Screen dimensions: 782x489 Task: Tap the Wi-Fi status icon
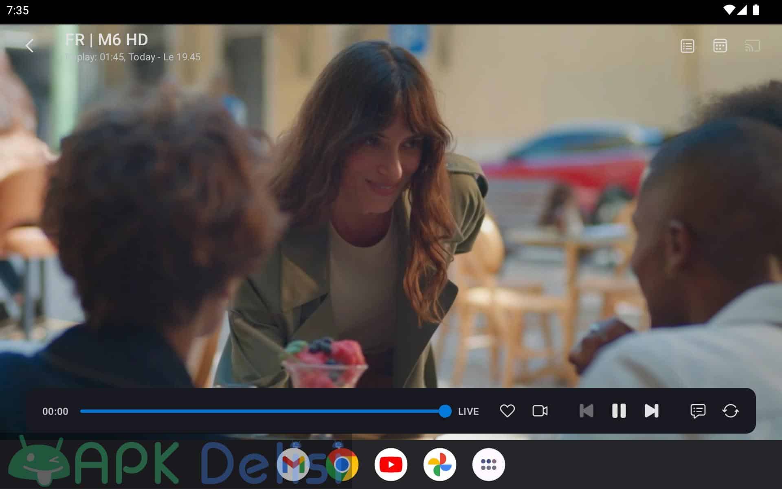pyautogui.click(x=729, y=10)
